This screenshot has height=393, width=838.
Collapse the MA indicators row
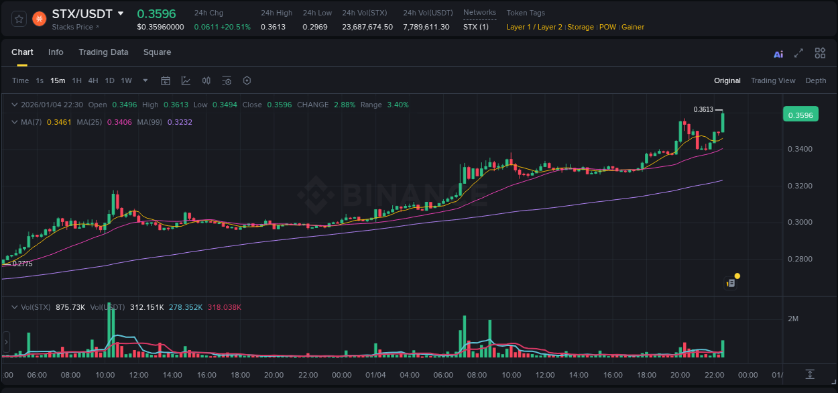pos(14,122)
